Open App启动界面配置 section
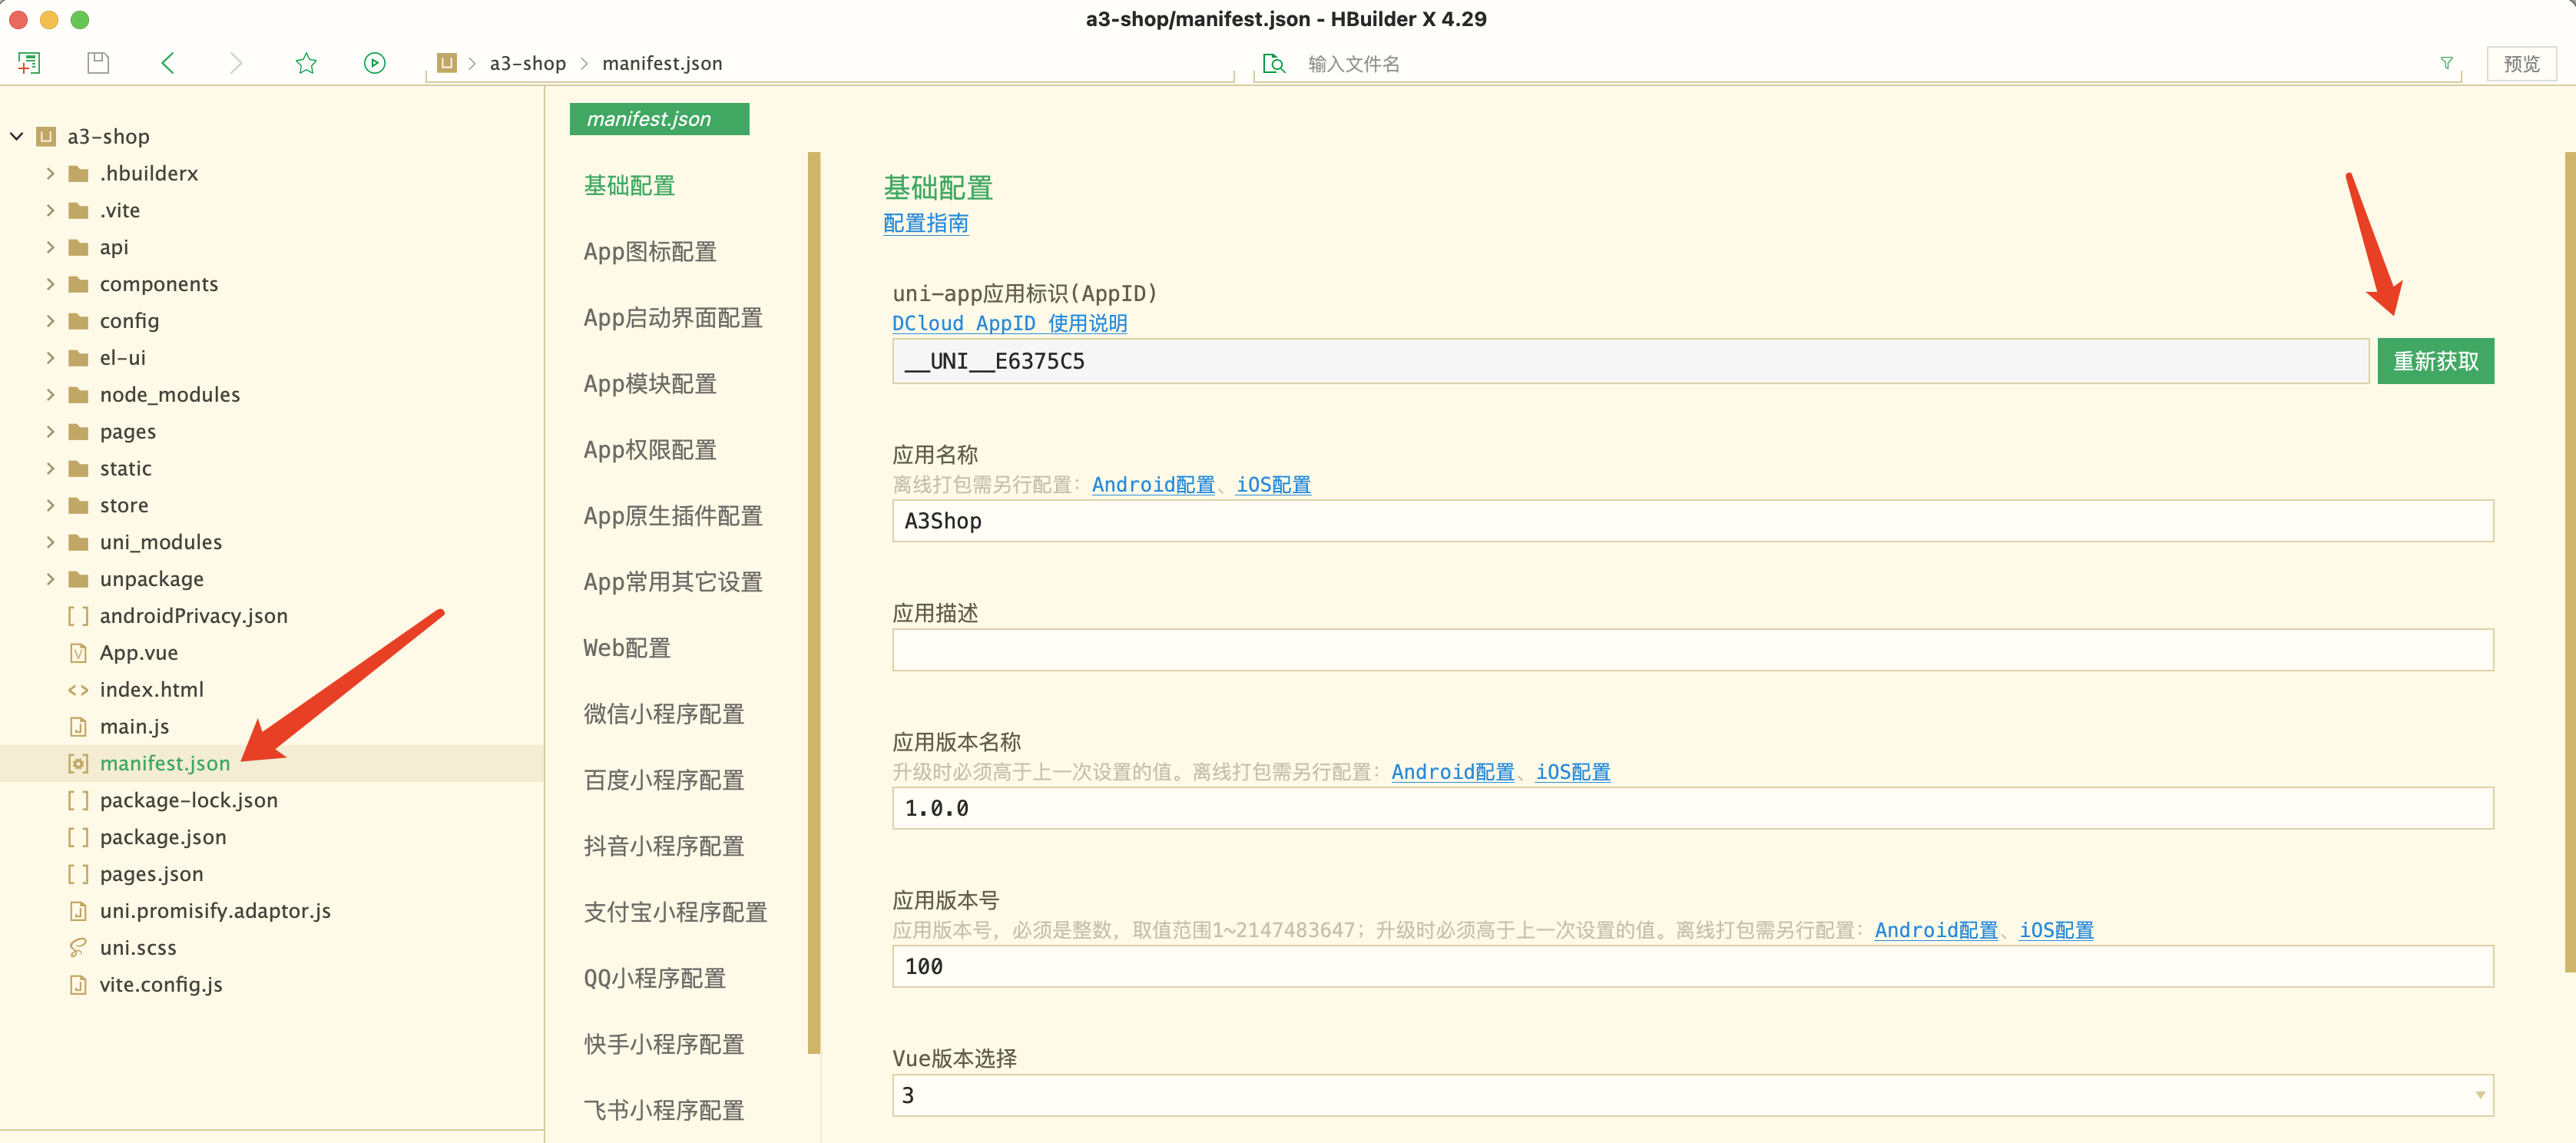 pos(673,318)
